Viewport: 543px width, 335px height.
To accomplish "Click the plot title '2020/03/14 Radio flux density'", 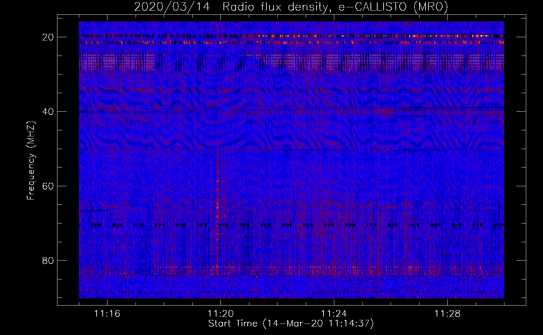I will coord(291,7).
